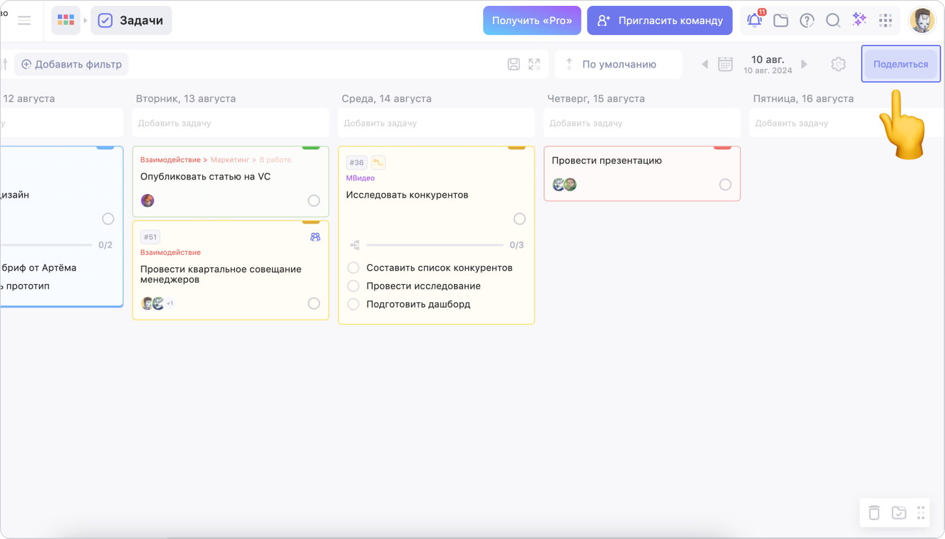Open the apps grid icon
Screen dimensions: 945x539
(x=885, y=20)
